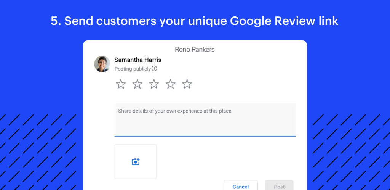Viewport: 390px width, 190px height.
Task: Click the blue underline of the review field
Action: click(x=205, y=136)
